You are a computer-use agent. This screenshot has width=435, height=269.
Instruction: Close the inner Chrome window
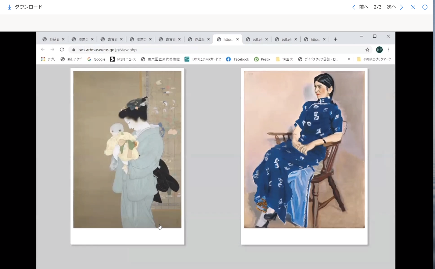pos(388,36)
